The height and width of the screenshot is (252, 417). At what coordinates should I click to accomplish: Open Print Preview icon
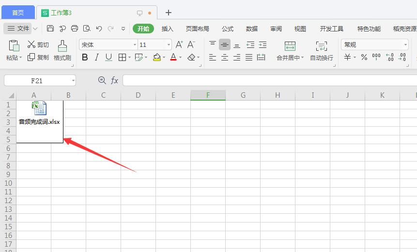[x=87, y=29]
